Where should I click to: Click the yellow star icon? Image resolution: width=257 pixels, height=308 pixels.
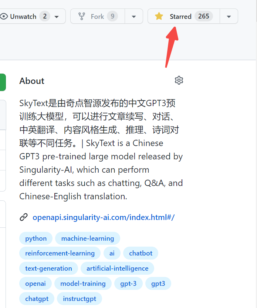[159, 16]
